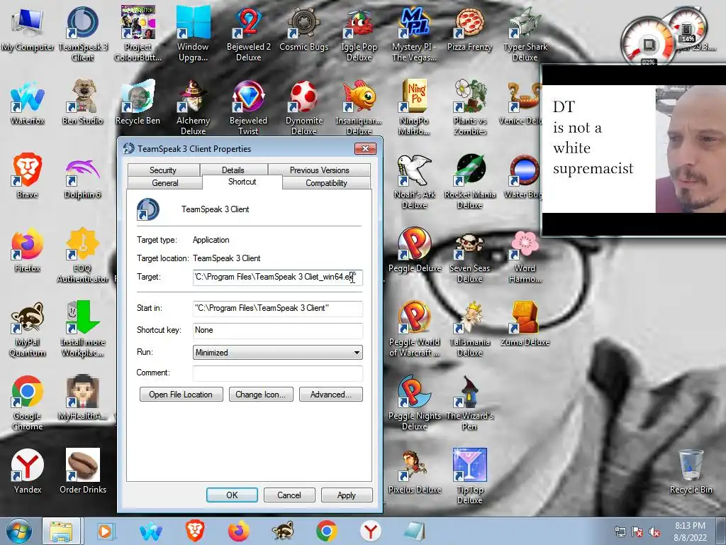Select Waterfox desktop shortcut
This screenshot has width=726, height=545.
(28, 104)
